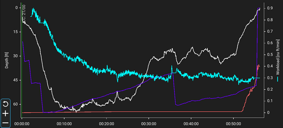Click the 00:30:00 time axis label

[x=149, y=124]
